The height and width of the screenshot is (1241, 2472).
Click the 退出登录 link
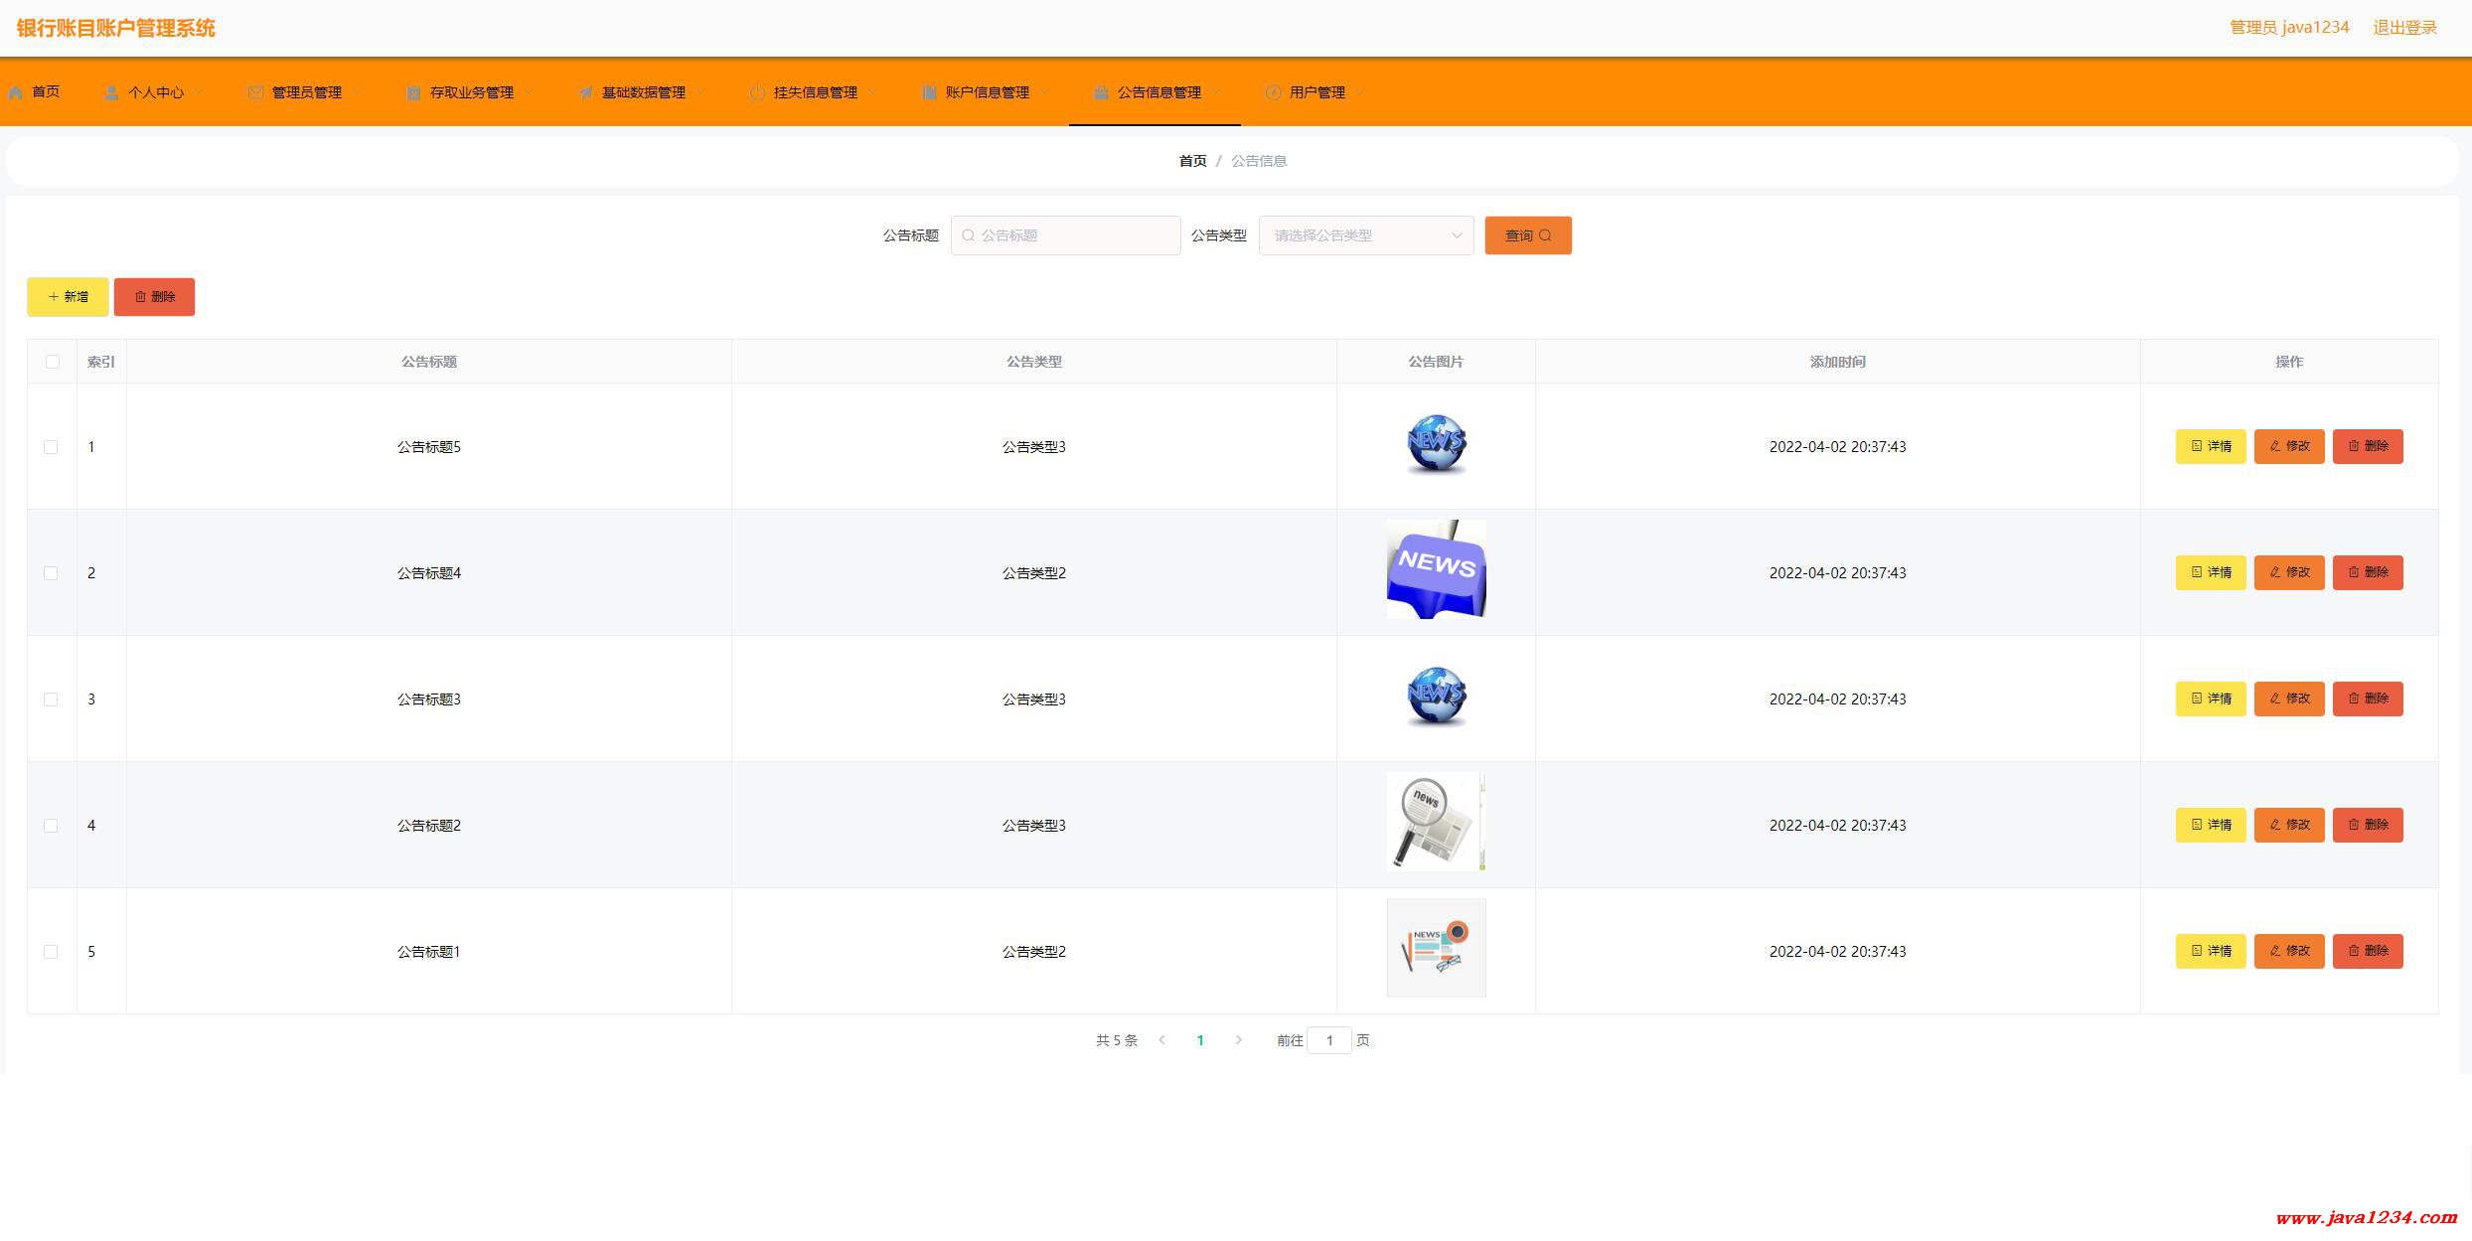pos(2404,28)
